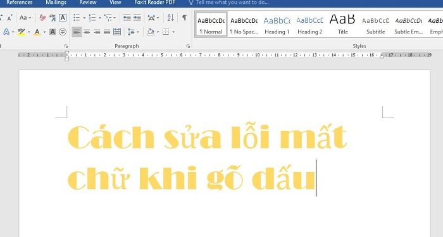Decrease paragraph indent
Viewport: 443px width, 237px height.
127,18
